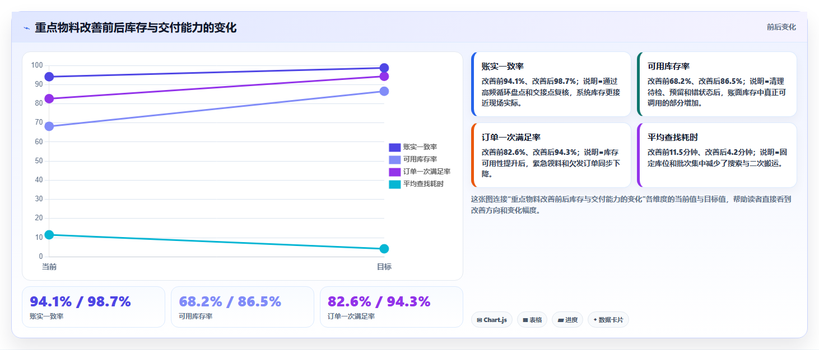Image resolution: width=819 pixels, height=350 pixels.
Task: Click the chart description paragraph starting 这张图连接
Action: 631,205
